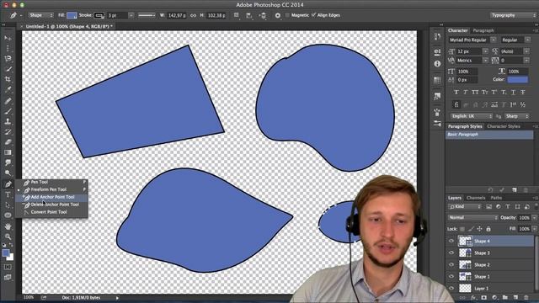Click the Character panel Color swatch
This screenshot has height=303, width=539.
[x=518, y=79]
